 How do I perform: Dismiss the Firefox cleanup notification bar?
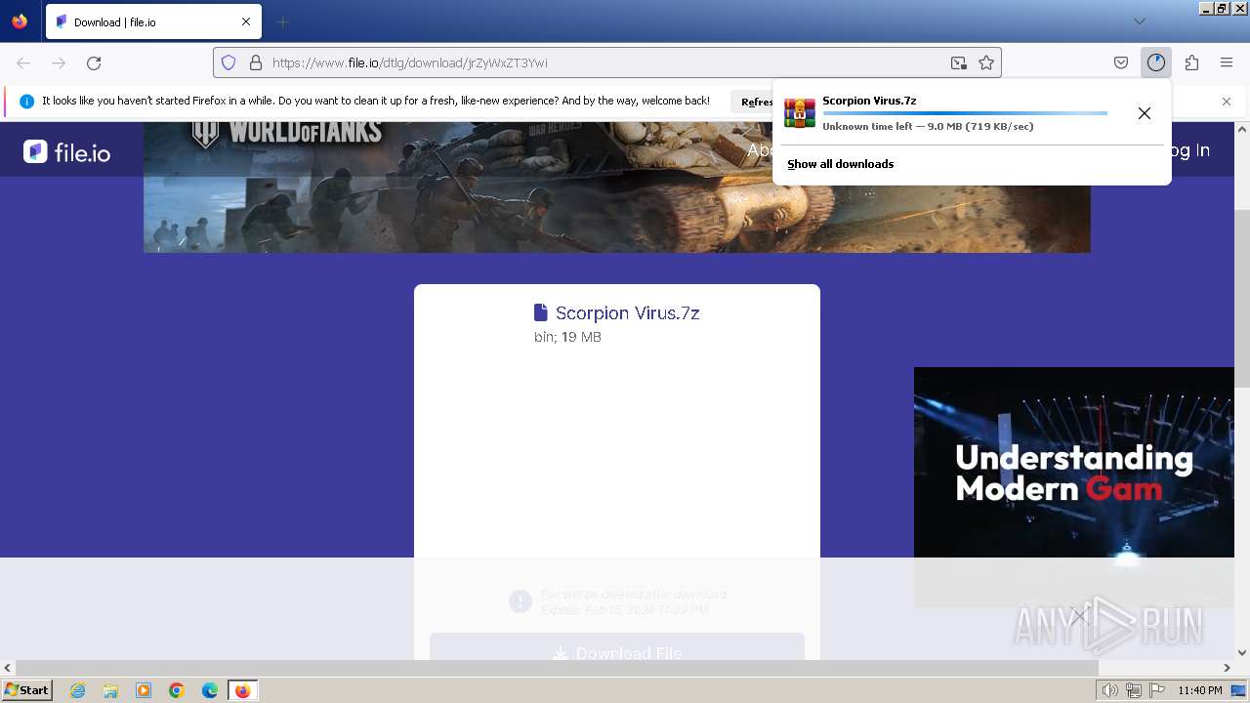click(x=1227, y=102)
